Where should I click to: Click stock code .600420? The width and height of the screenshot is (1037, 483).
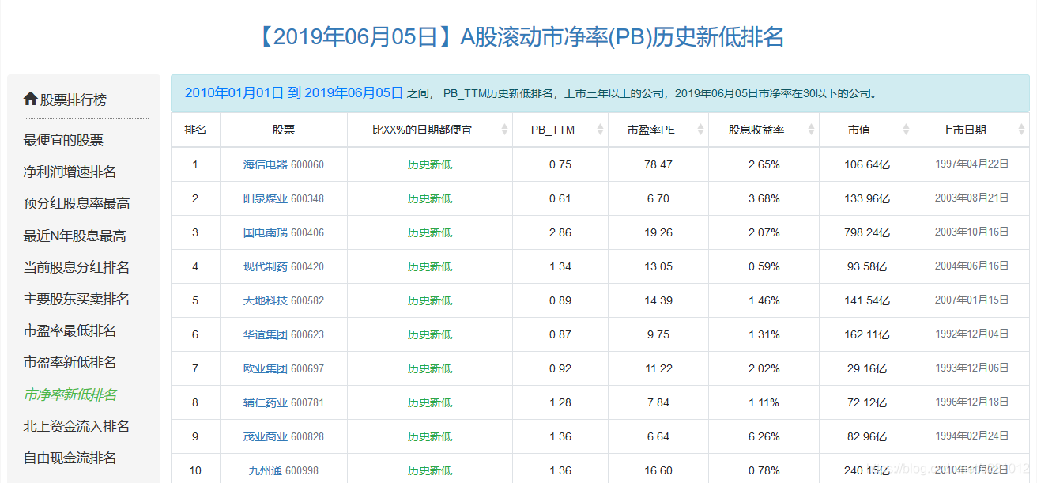coord(307,266)
